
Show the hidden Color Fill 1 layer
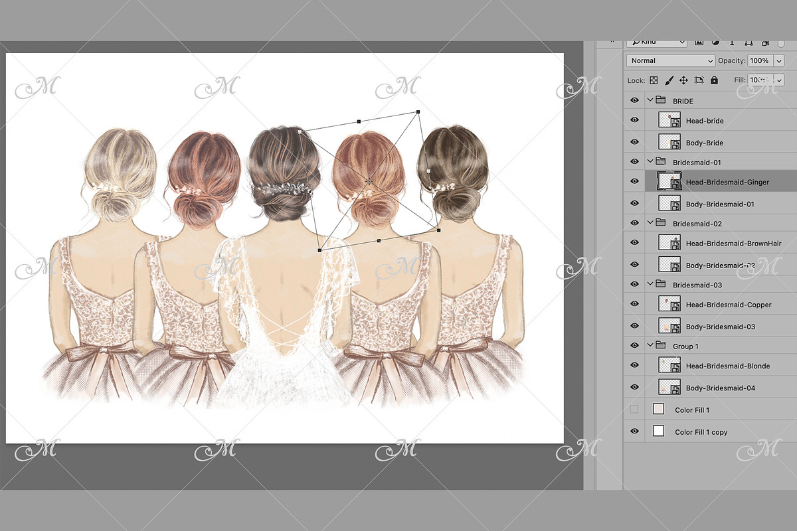click(634, 410)
